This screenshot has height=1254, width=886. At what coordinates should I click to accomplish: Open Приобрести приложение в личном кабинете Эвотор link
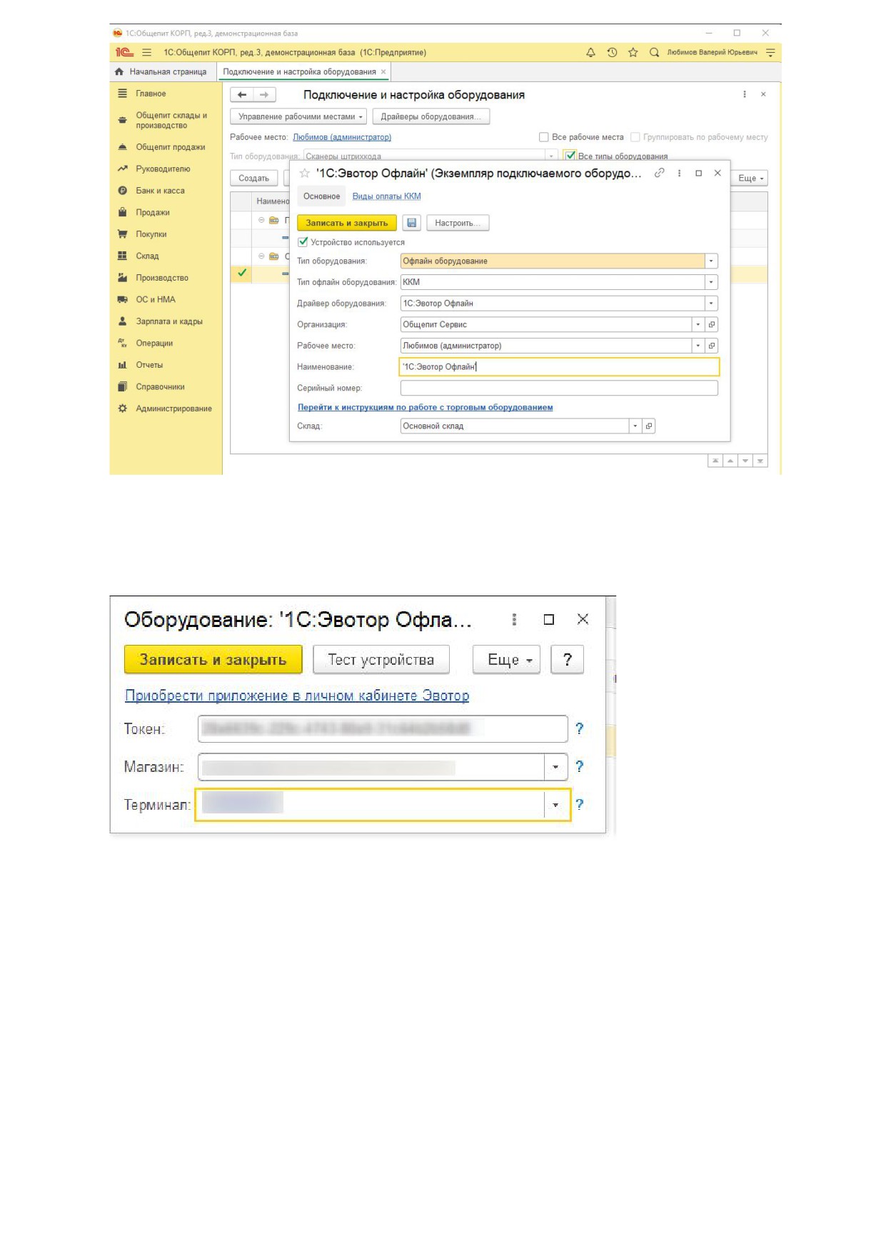point(297,696)
